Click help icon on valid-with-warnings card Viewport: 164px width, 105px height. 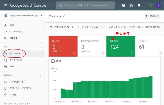(103, 53)
